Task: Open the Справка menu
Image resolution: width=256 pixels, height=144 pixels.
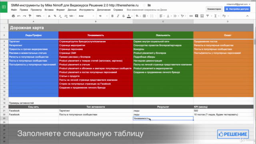Action: point(118,10)
